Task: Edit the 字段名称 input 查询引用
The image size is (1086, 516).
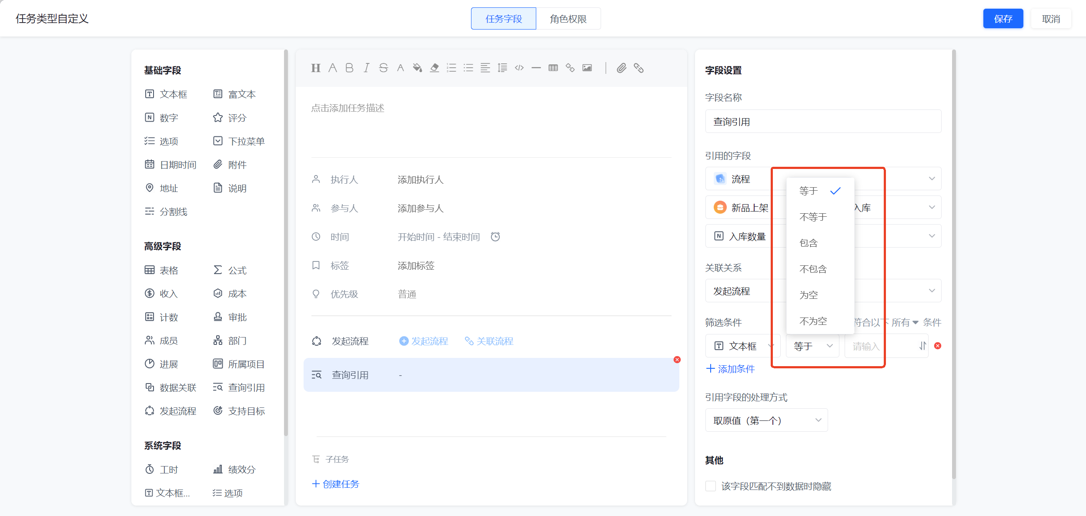Action: point(823,121)
